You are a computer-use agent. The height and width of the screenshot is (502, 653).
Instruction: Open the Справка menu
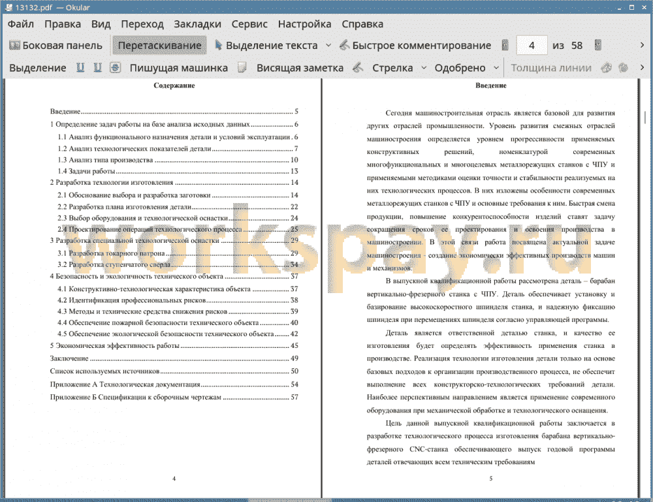tap(362, 24)
